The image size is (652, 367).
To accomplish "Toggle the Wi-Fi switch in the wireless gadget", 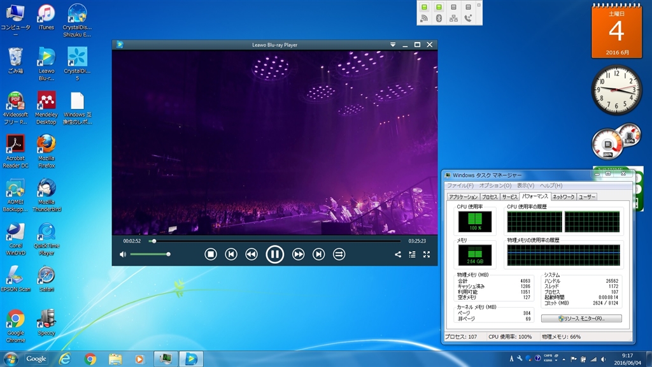I will coord(424,7).
